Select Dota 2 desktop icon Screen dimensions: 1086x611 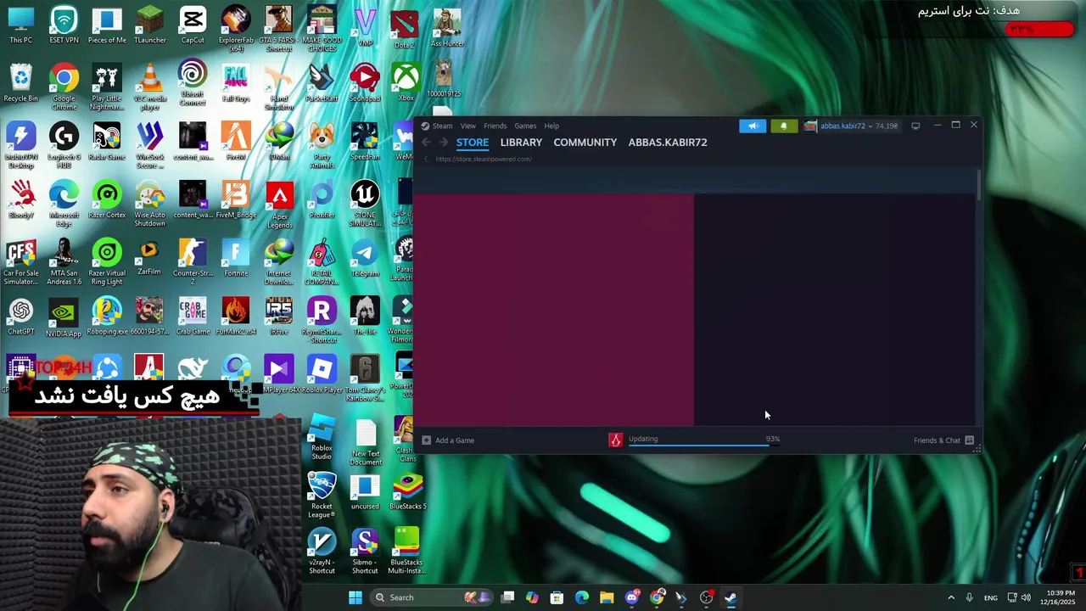click(x=405, y=28)
